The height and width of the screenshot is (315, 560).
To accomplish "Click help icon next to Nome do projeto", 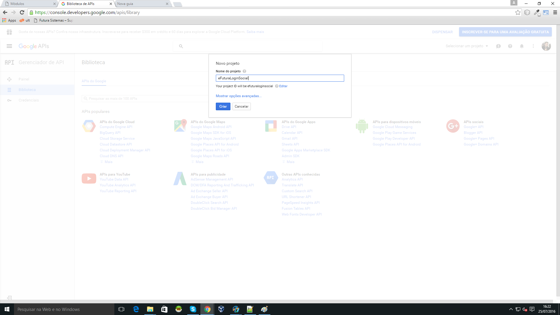I will point(244,71).
